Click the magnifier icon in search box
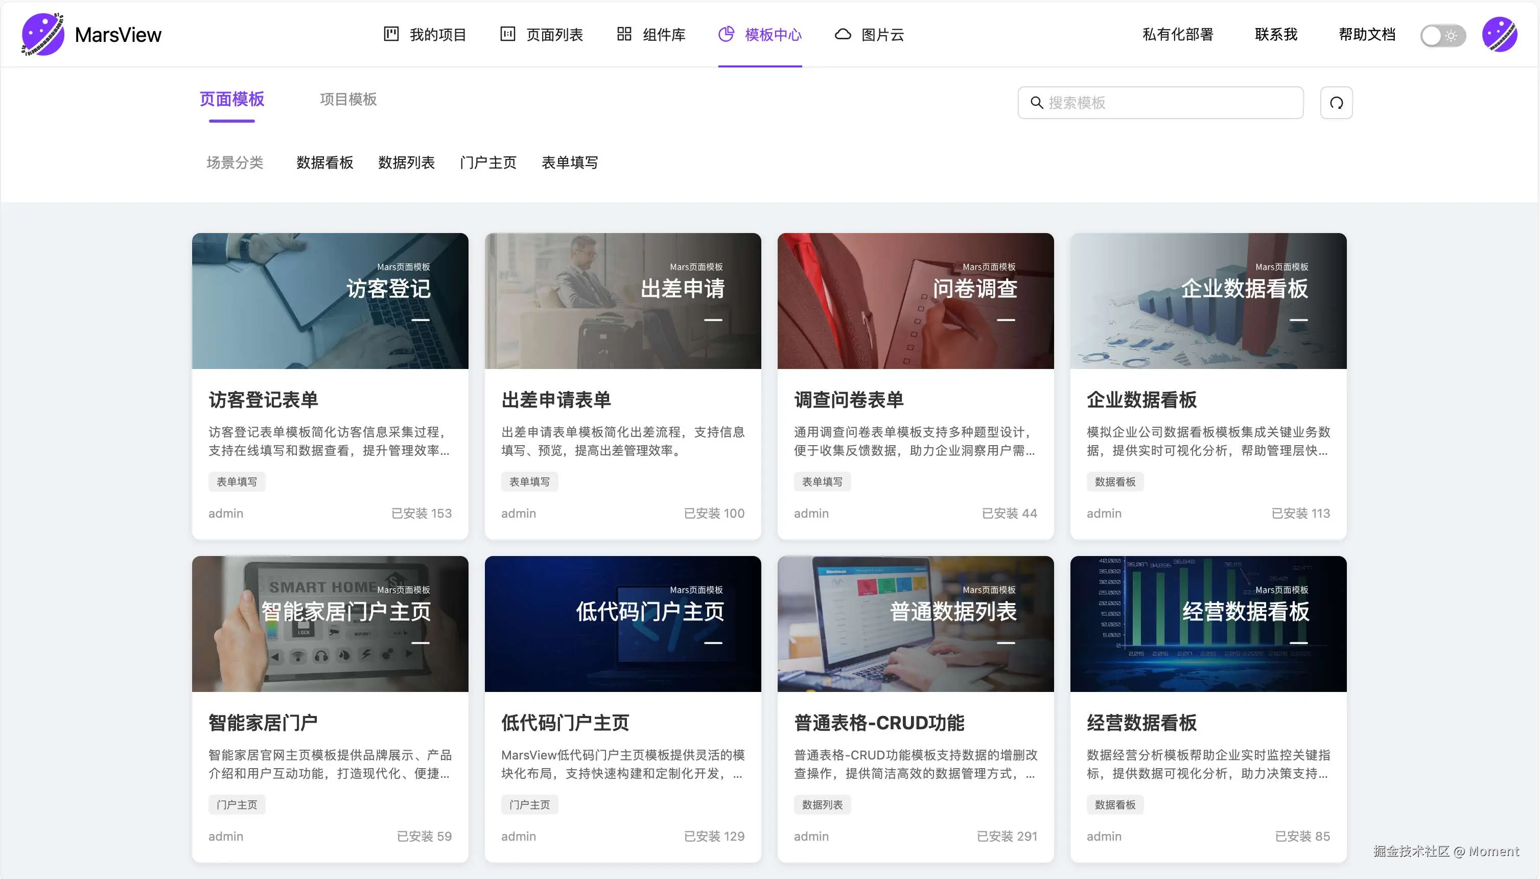The image size is (1540, 879). (1036, 103)
